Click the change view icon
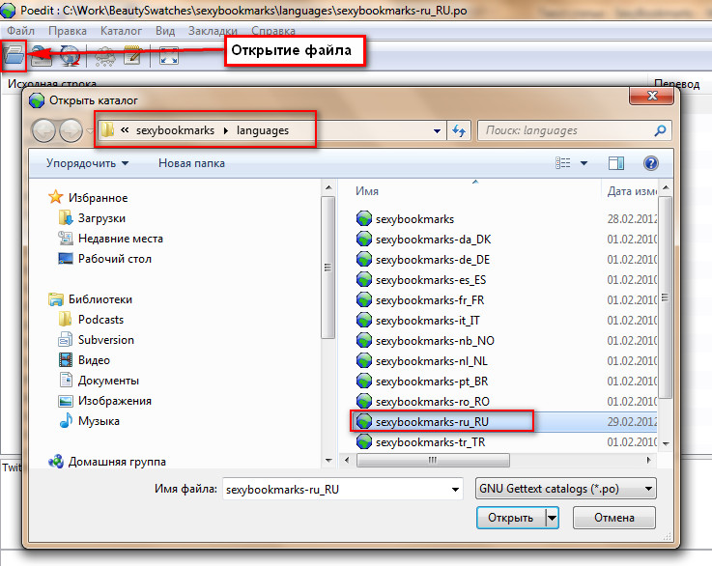The width and height of the screenshot is (712, 566). point(563,163)
